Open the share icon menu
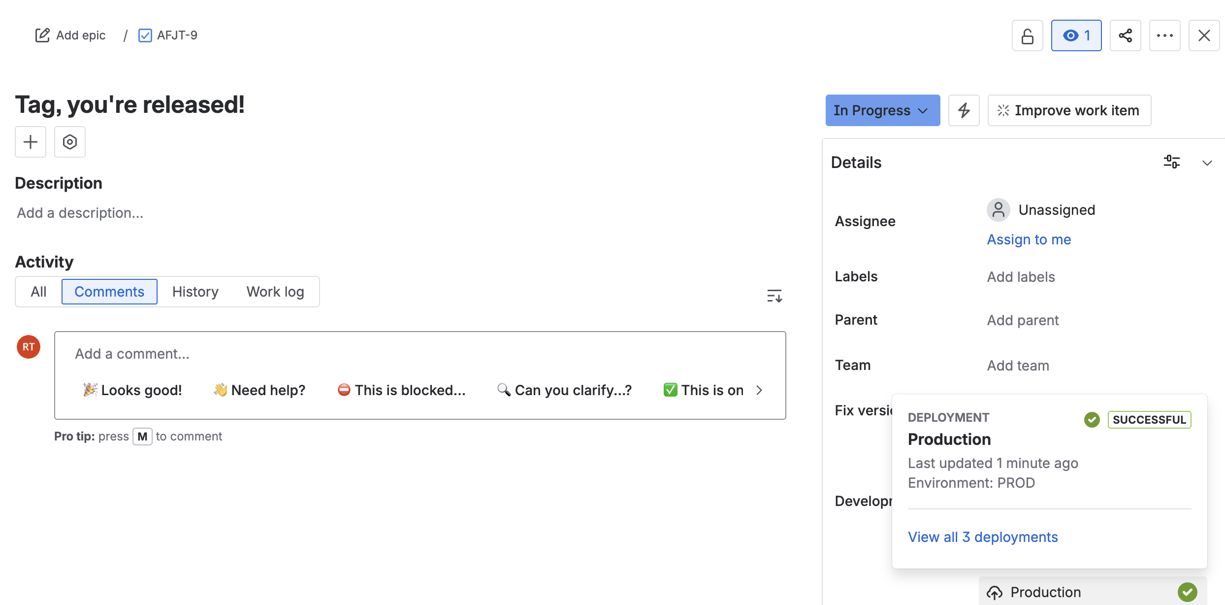Image resolution: width=1225 pixels, height=605 pixels. point(1125,35)
